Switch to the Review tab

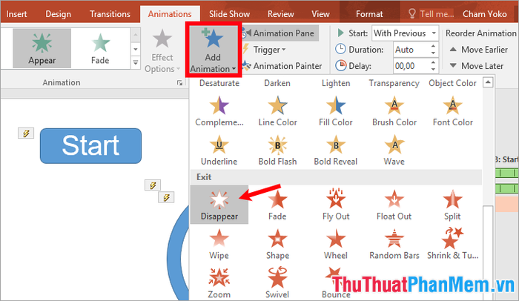point(281,14)
